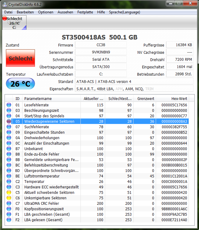
Task: Click status orb beside Eingeschaltete Stunden
Action: (x=9, y=132)
